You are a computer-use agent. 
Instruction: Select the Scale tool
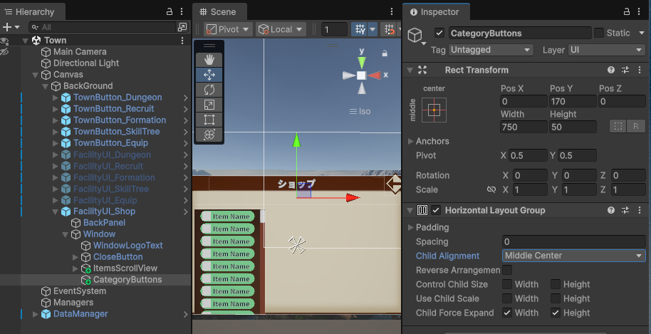click(209, 104)
